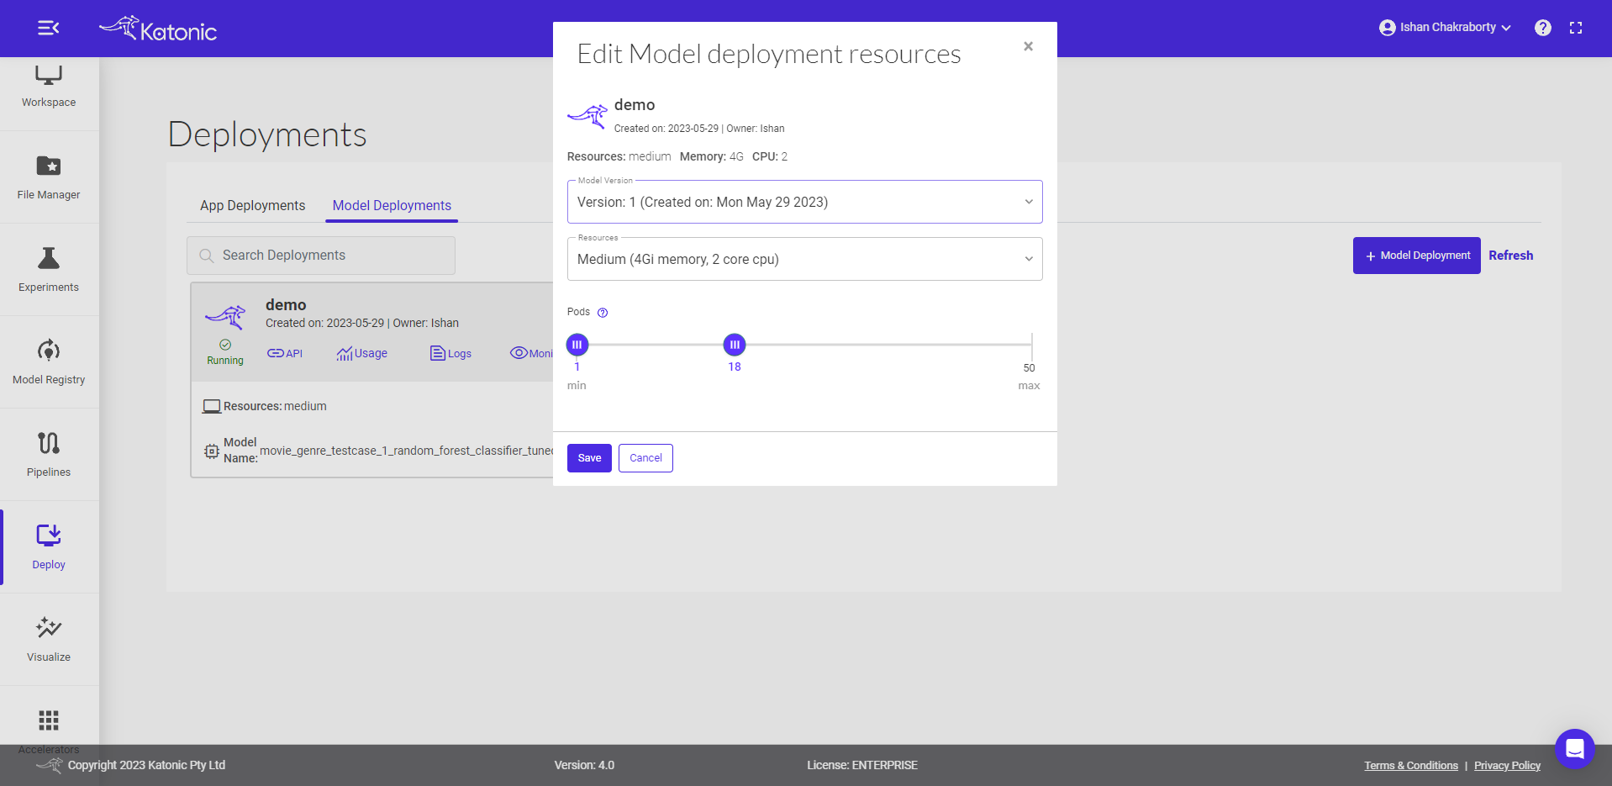The height and width of the screenshot is (786, 1612).
Task: Click License: ENTERPRISE text in footer
Action: pos(862,765)
